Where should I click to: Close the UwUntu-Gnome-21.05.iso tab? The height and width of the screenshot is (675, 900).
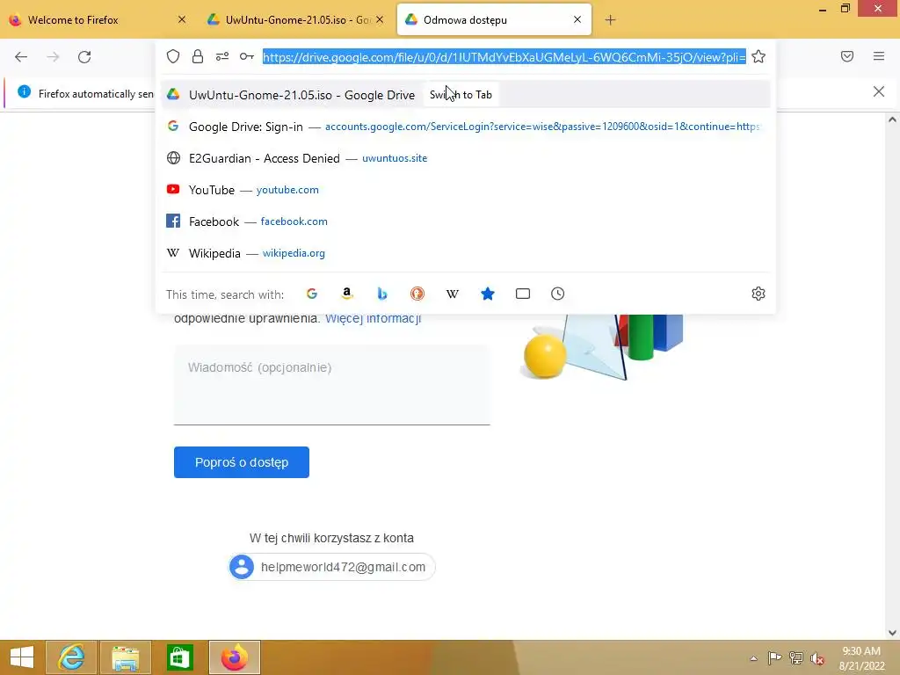click(x=380, y=19)
